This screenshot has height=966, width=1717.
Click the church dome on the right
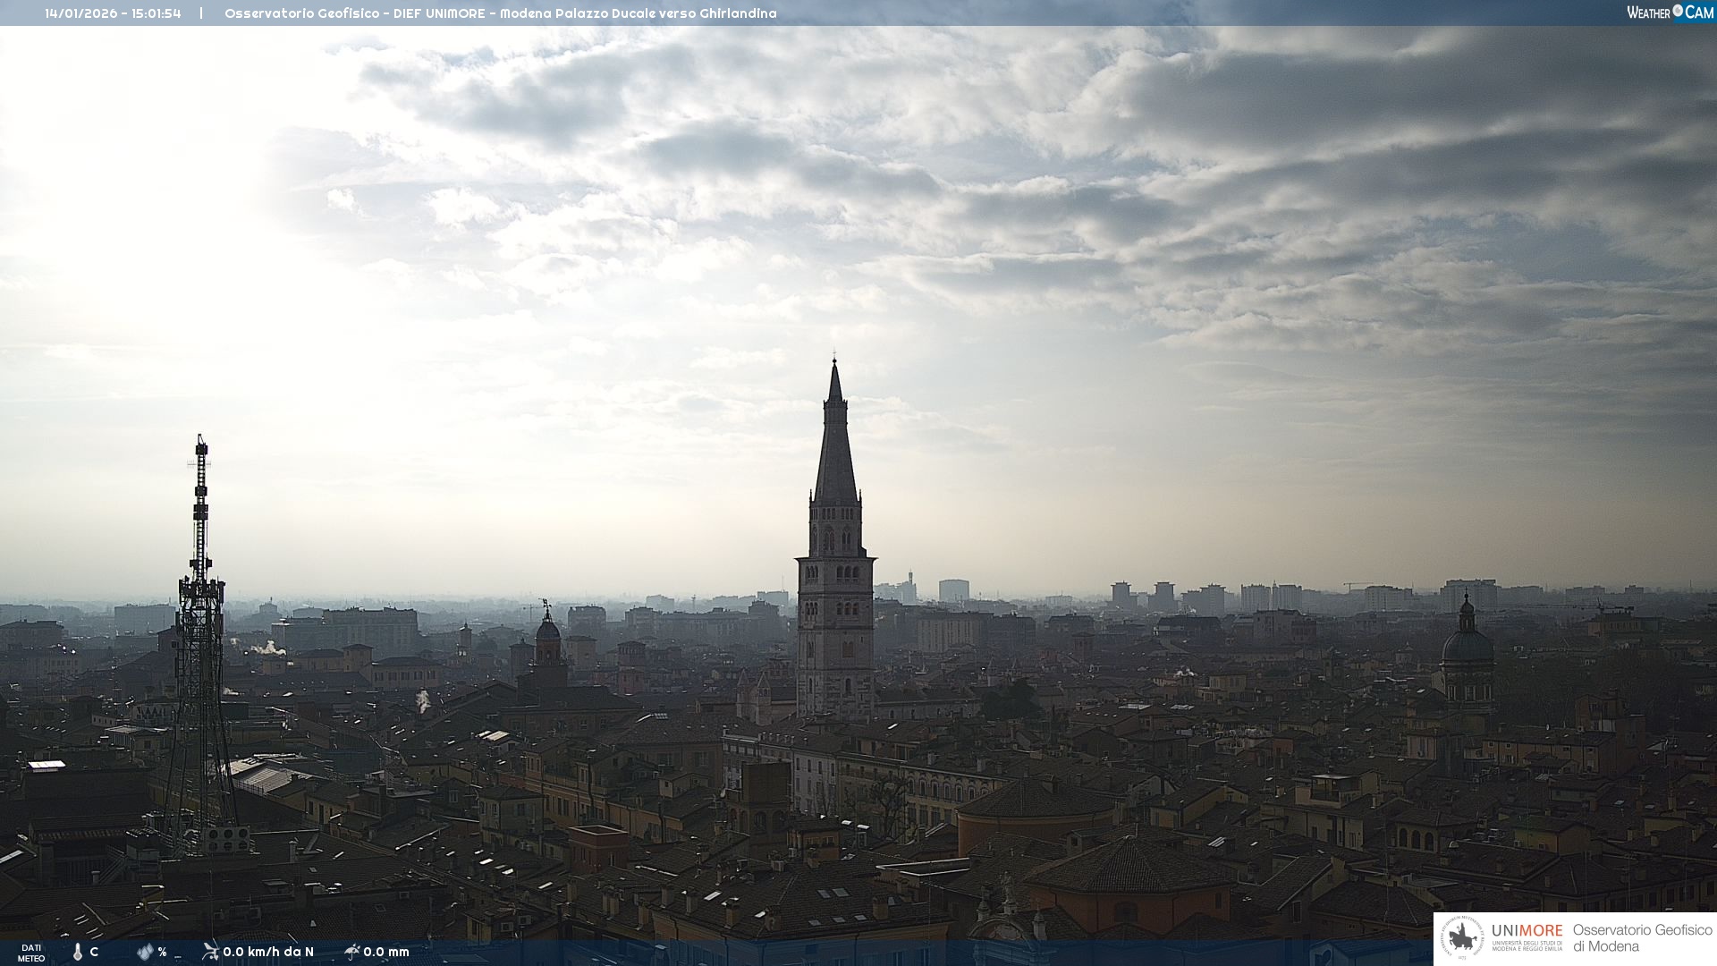pos(1467,646)
